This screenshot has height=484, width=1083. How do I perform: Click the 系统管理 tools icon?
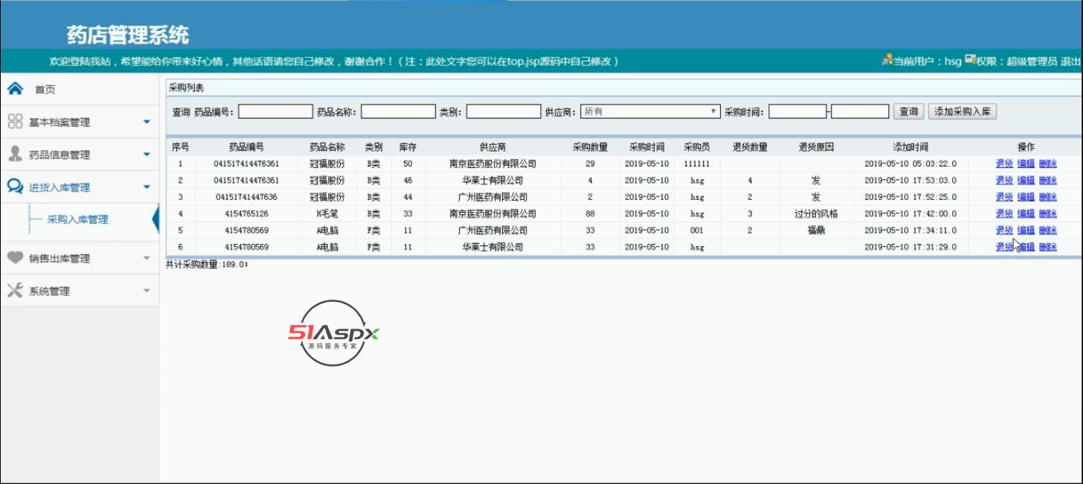coord(15,291)
